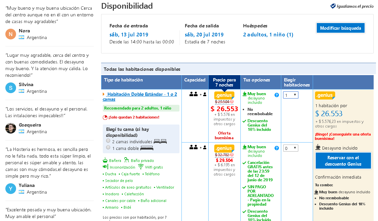Click coffee cup icon beside Desayuno incluido
Screen dimensions: 378x221
coord(318,148)
